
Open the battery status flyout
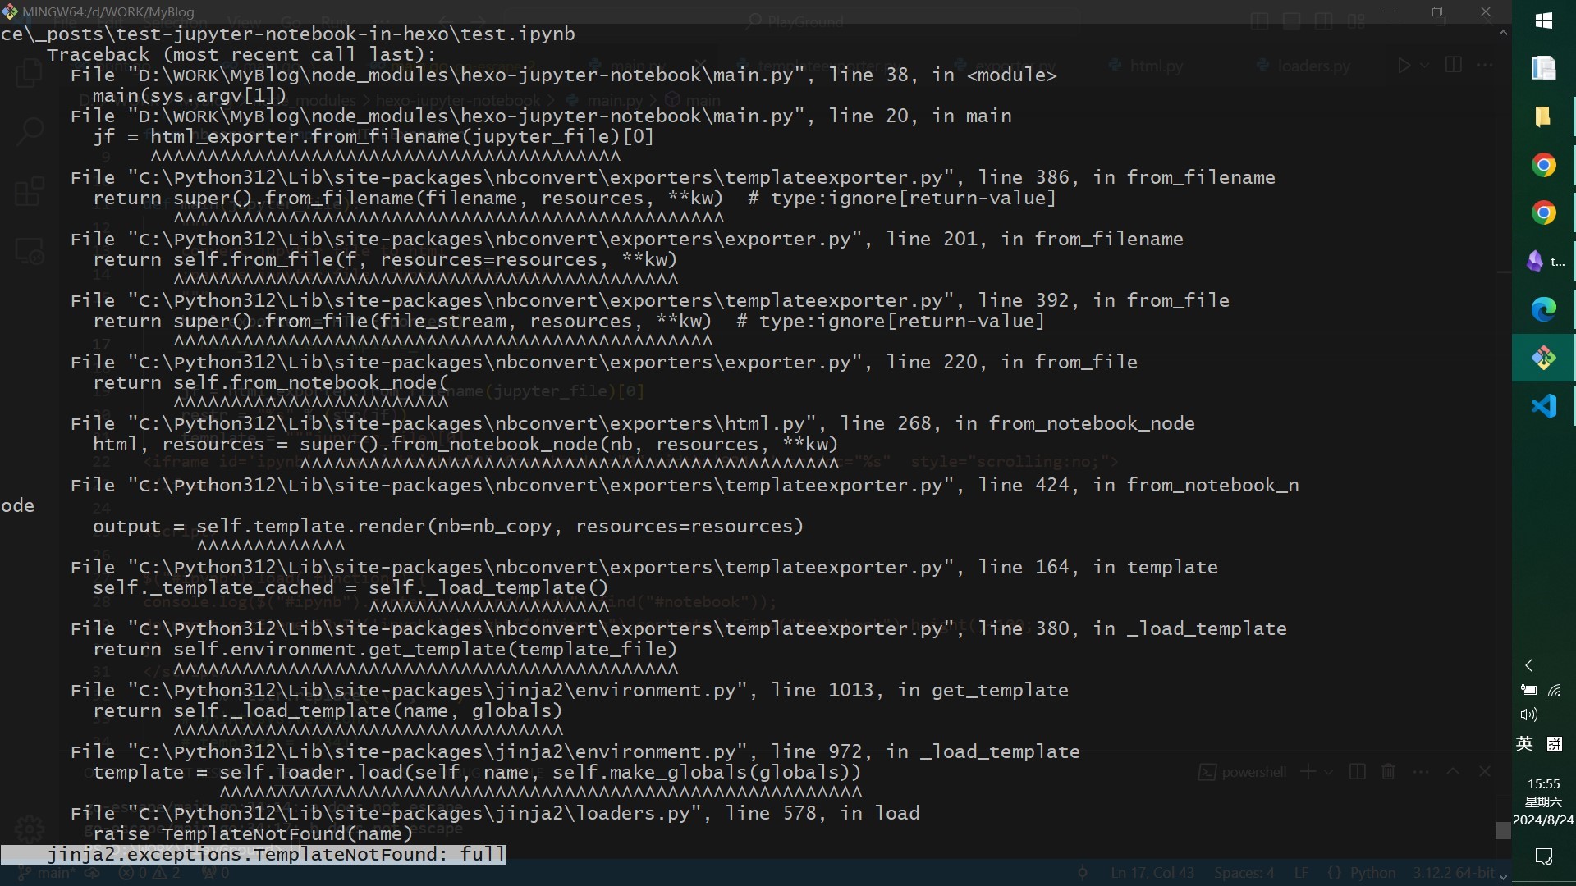tap(1528, 691)
